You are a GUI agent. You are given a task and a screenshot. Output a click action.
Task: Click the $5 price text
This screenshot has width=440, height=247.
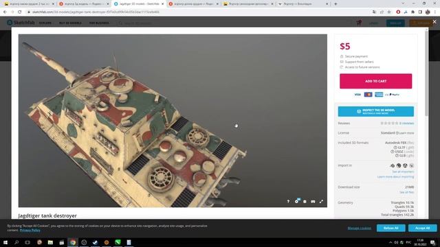click(345, 47)
